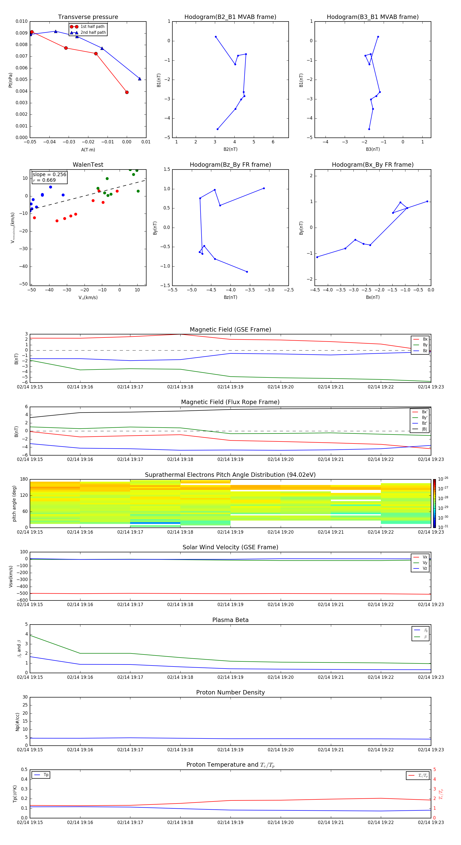
Task: Click the 'Transverse pressure' plot title
Action: point(88,17)
